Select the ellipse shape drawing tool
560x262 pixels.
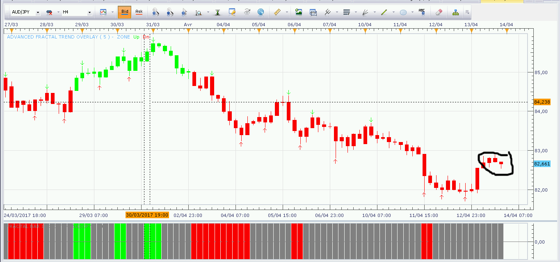point(403,12)
